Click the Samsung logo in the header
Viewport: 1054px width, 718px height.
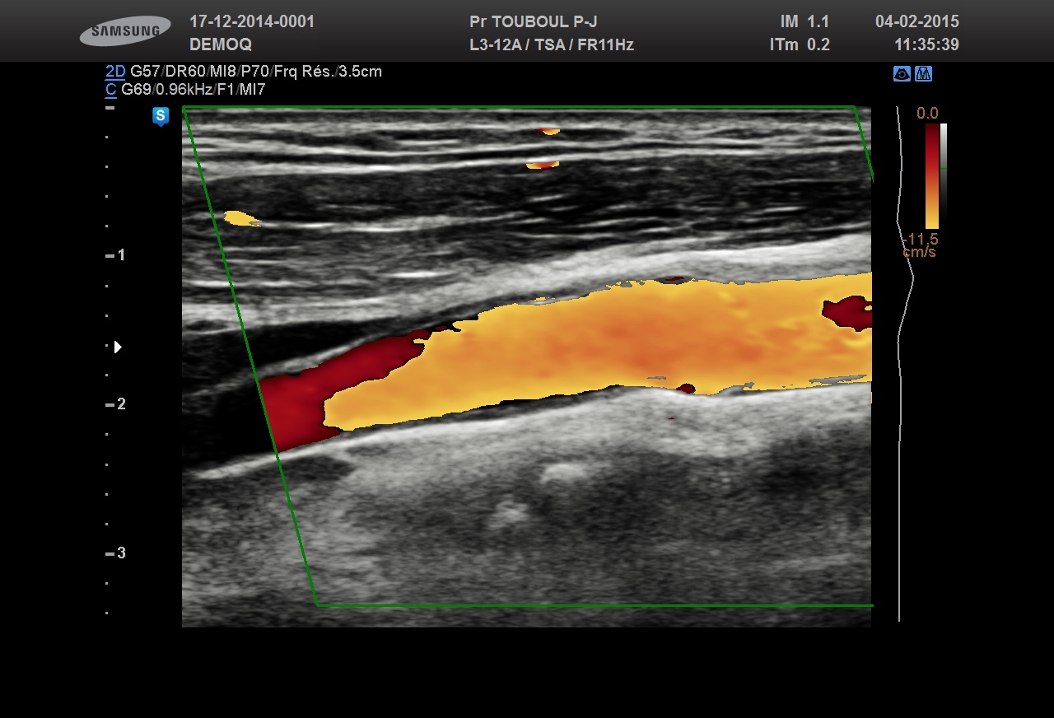[x=125, y=31]
